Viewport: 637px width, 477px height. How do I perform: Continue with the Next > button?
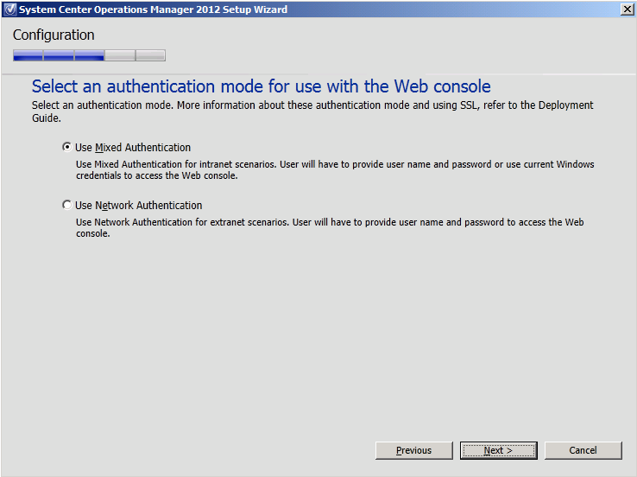tap(499, 450)
